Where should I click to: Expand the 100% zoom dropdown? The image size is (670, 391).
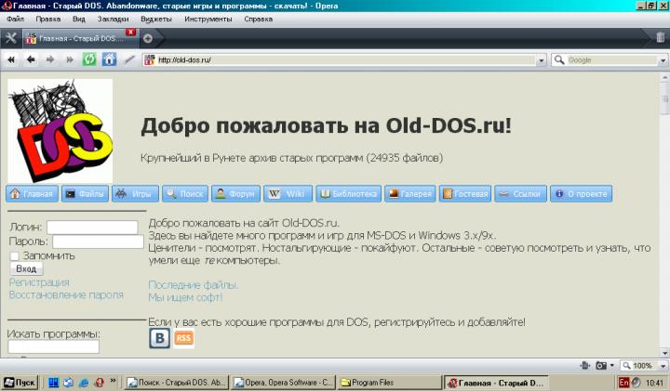[x=663, y=366]
